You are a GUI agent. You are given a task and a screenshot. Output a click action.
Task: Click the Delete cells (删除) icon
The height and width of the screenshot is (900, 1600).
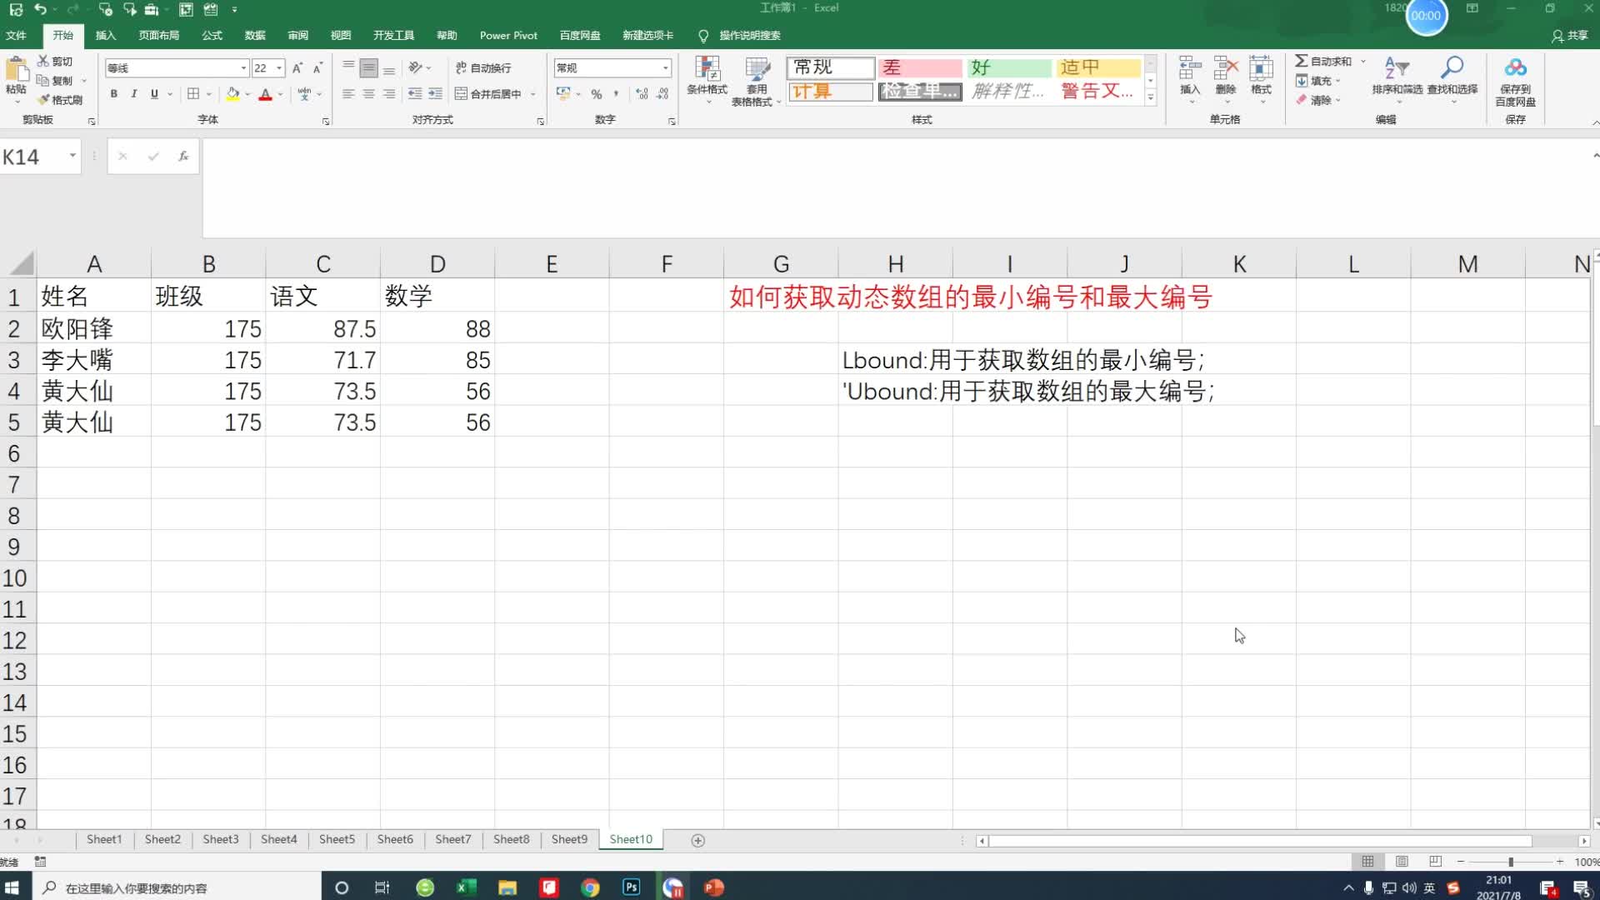pos(1226,68)
